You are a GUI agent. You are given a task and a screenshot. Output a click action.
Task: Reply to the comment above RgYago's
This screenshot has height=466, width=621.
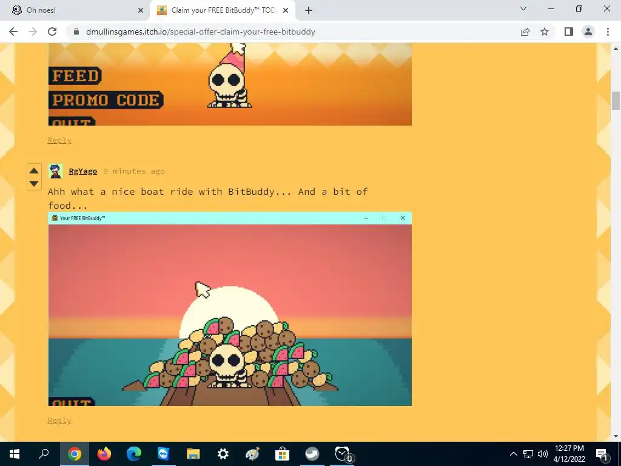[59, 140]
